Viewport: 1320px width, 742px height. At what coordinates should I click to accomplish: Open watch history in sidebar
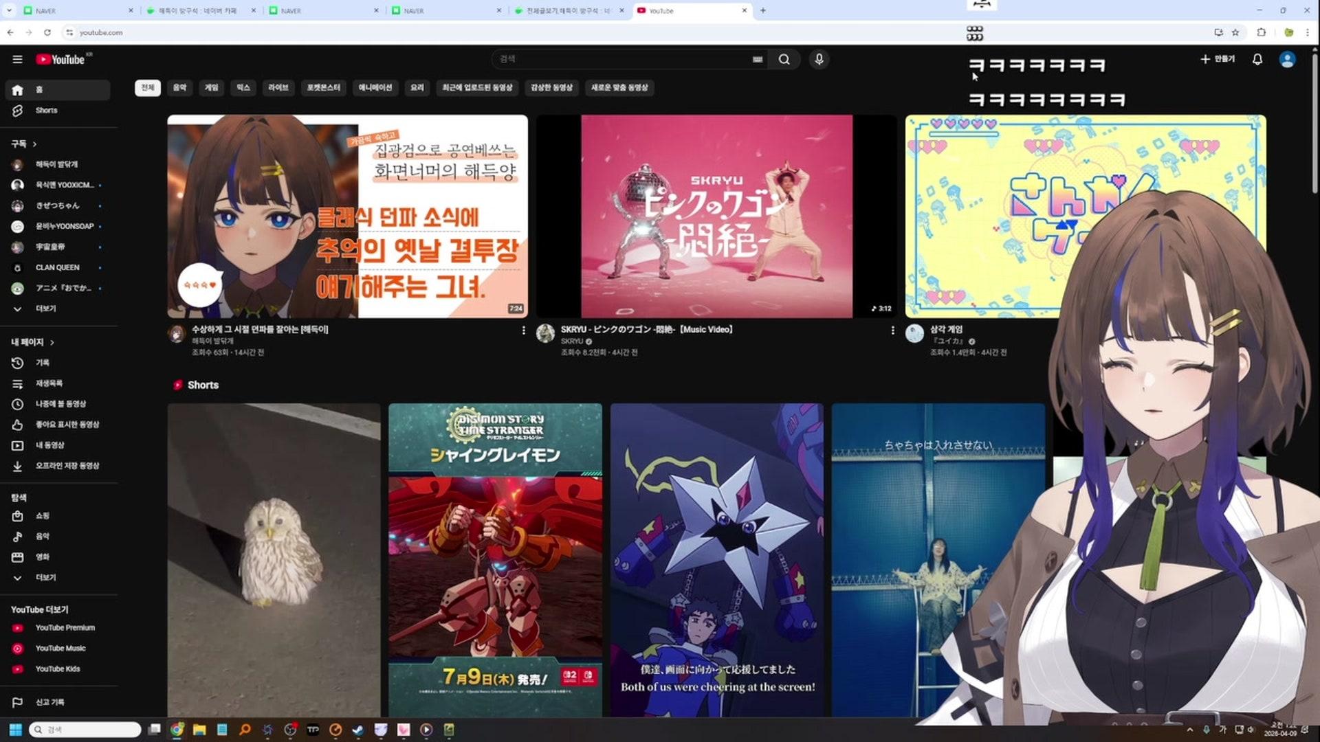(41, 363)
